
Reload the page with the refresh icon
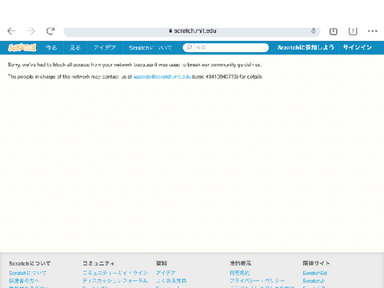tap(50, 31)
